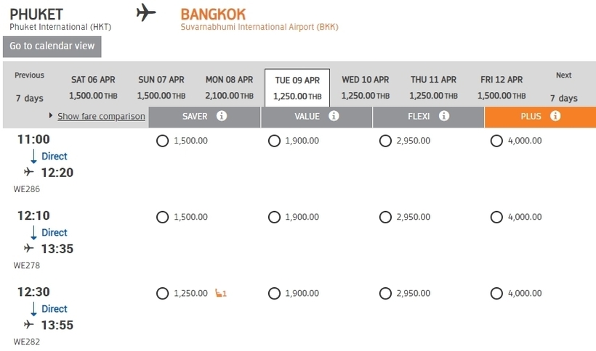
Task: Switch to the WED 10 APR date tab
Action: [x=366, y=88]
